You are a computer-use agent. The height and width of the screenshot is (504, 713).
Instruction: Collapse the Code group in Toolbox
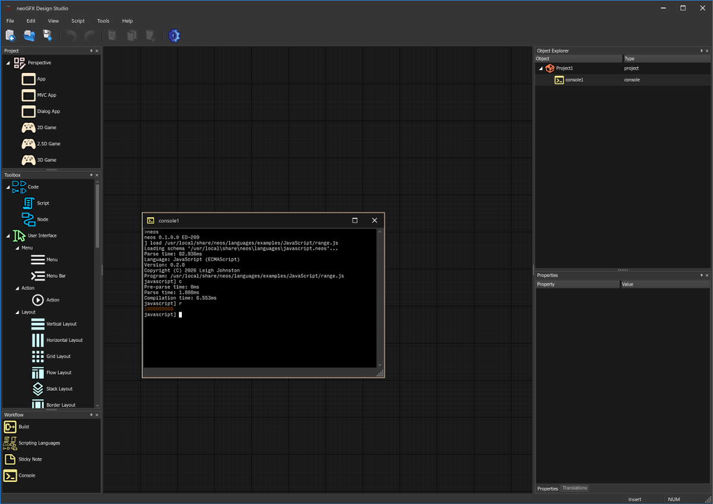click(x=8, y=188)
